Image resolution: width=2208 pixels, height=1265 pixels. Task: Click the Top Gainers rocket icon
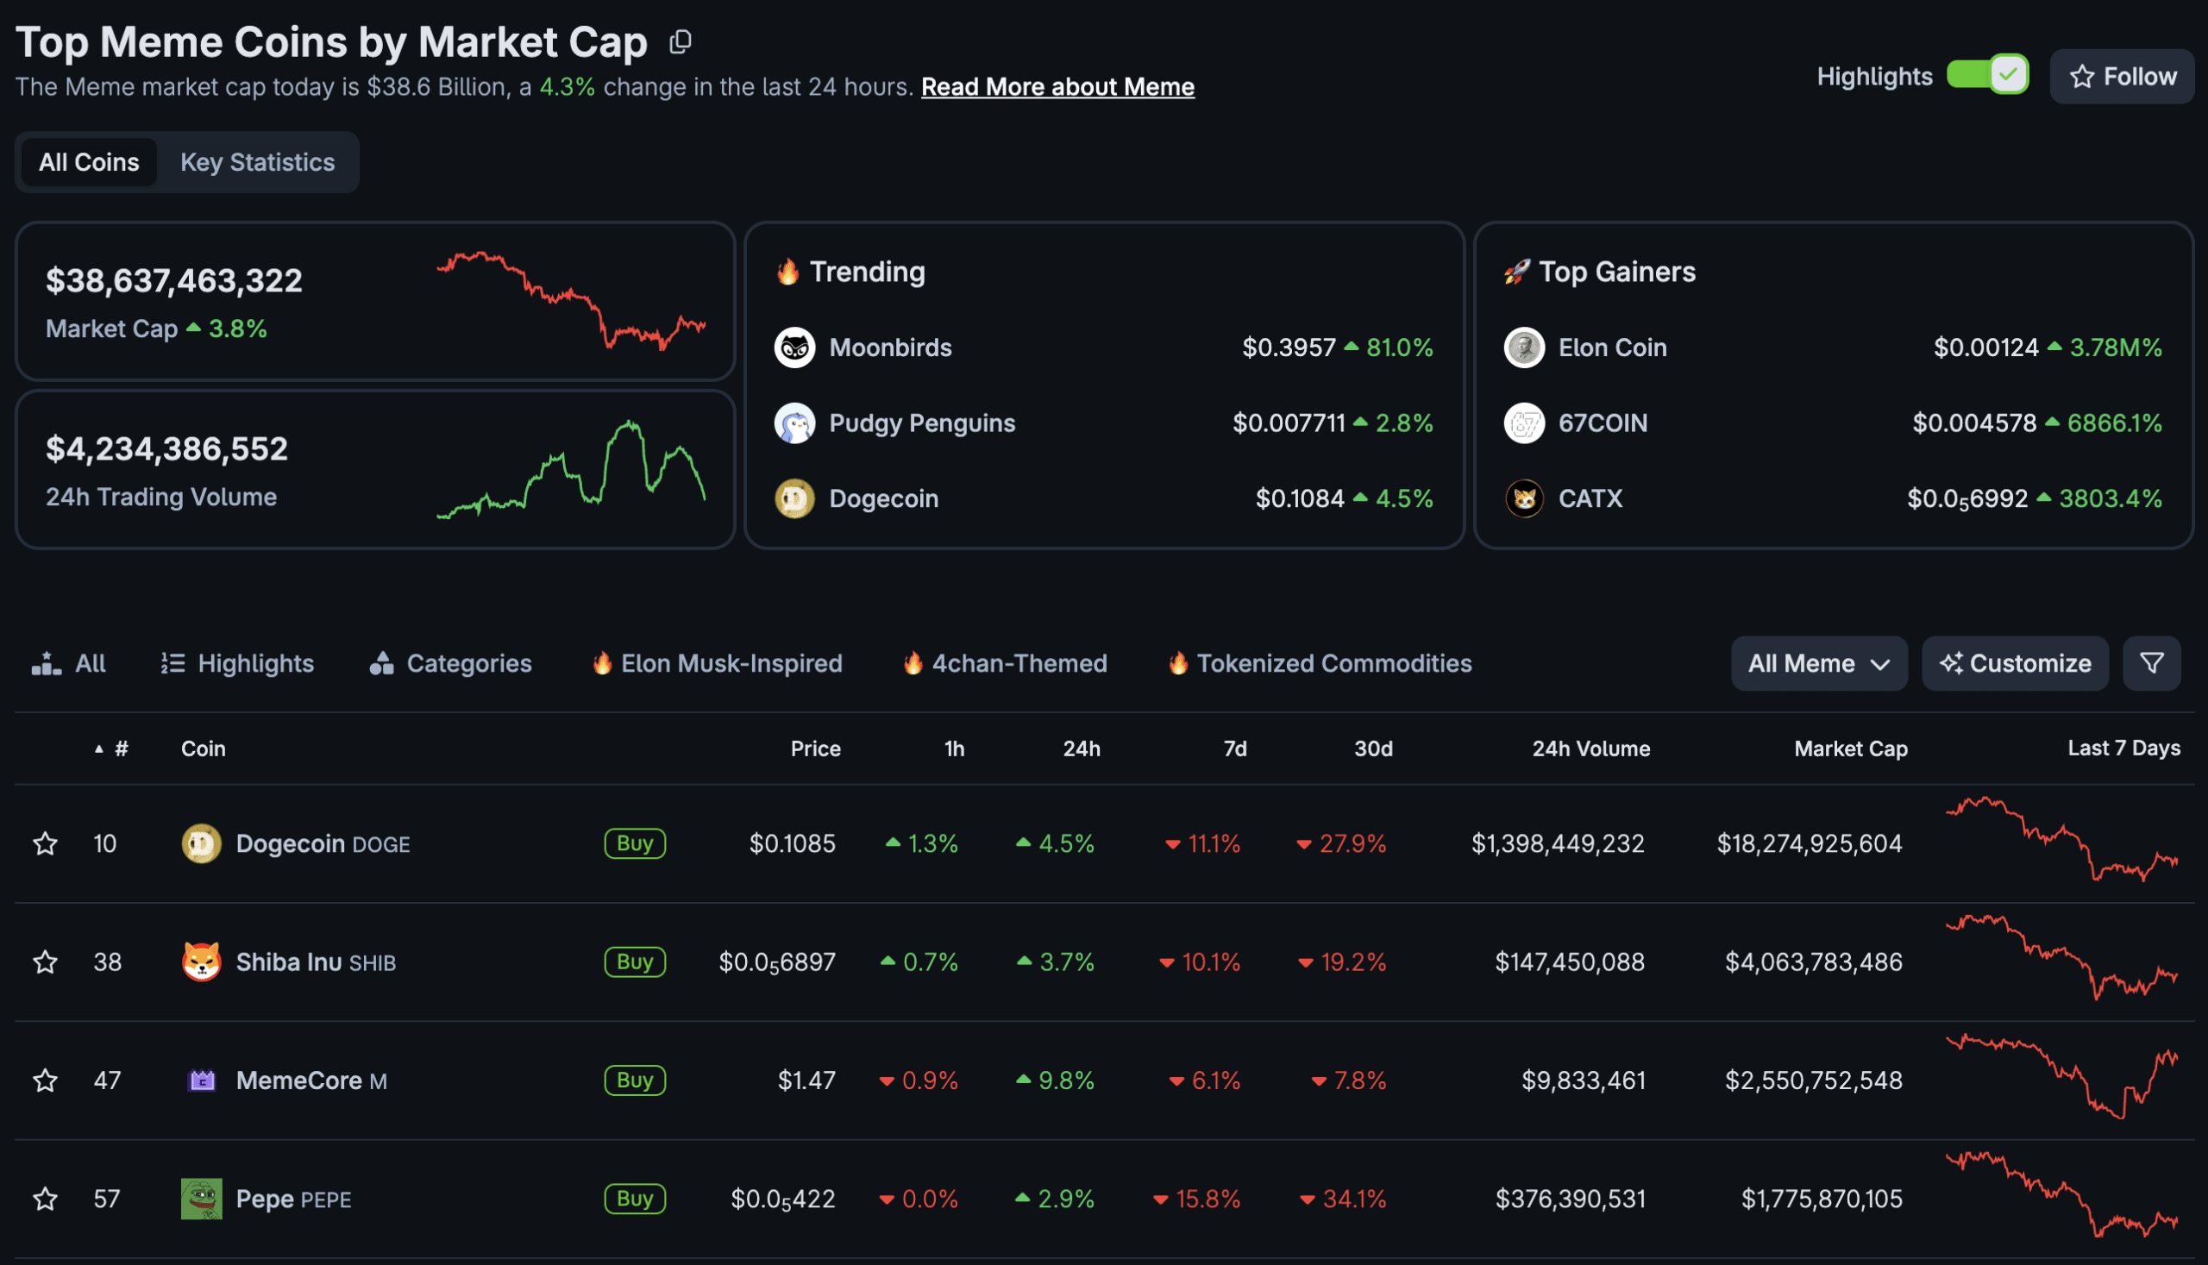[1516, 271]
